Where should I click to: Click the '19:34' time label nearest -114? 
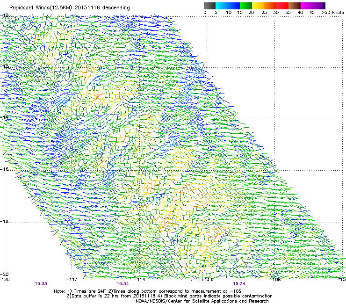coord(123,284)
